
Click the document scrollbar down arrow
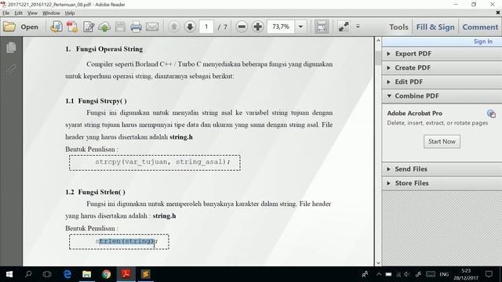pos(378,263)
